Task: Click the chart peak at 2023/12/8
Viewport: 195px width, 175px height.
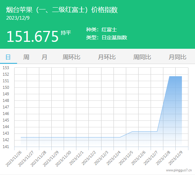Action: point(170,76)
